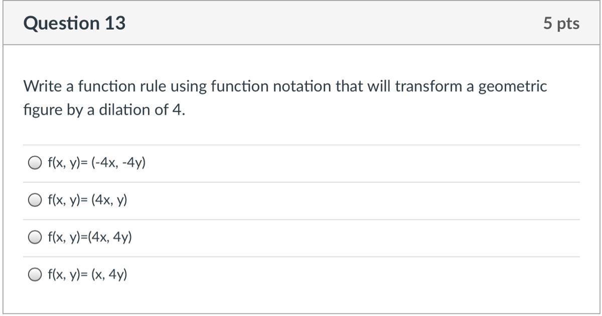Click the word "geometric" in the prompt
The height and width of the screenshot is (316, 602).
tap(512, 87)
